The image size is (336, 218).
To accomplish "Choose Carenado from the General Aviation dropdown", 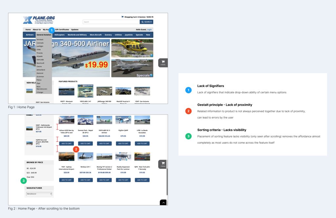I will click(40, 43).
